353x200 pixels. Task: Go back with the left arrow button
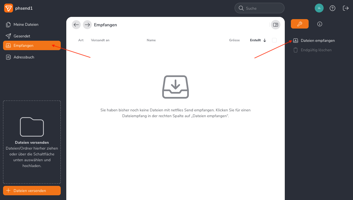(76, 25)
